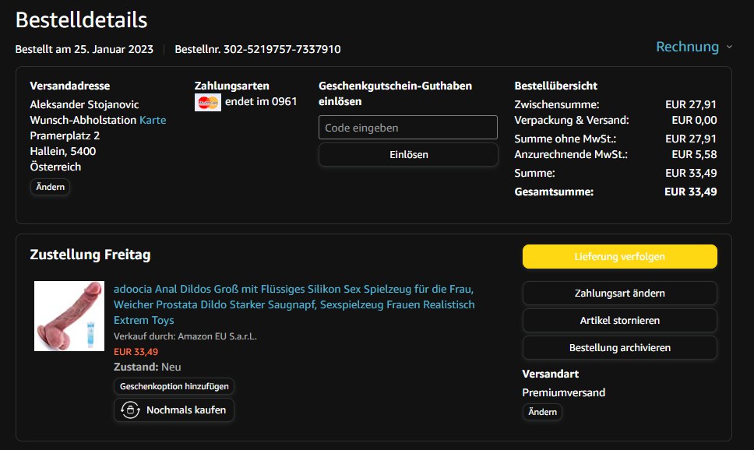Screen dimensions: 754x450
Task: Expand the Rechnung dropdown chevron
Action: [x=729, y=47]
